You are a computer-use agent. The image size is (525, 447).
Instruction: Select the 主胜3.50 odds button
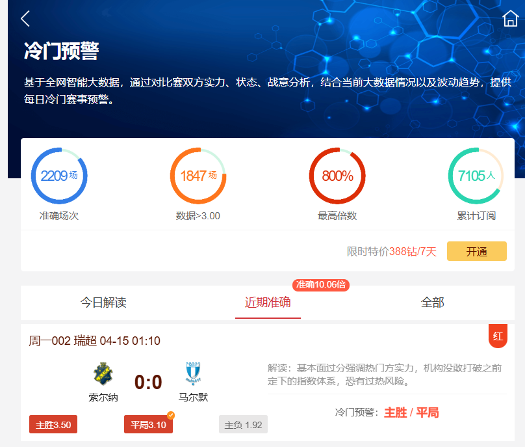click(x=53, y=425)
